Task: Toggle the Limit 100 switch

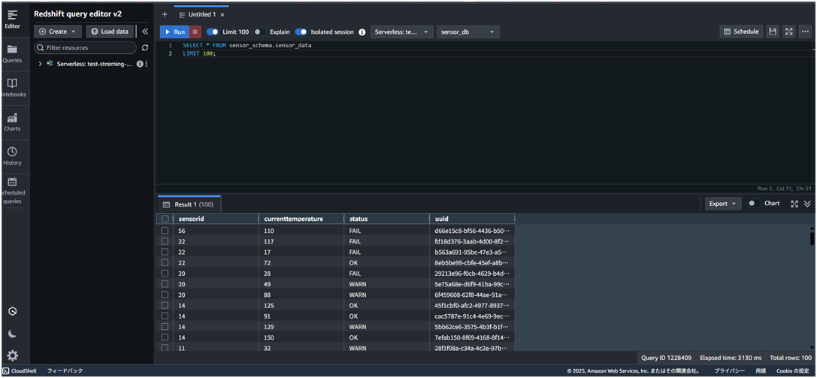Action: point(213,32)
